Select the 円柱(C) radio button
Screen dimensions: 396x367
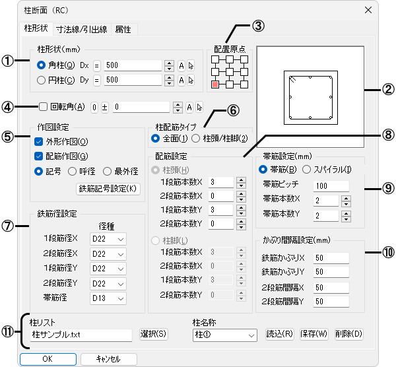pyautogui.click(x=42, y=79)
